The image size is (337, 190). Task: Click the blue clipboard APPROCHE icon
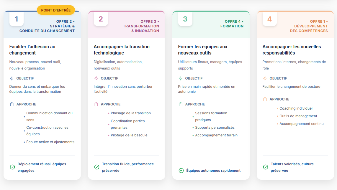tap(12, 104)
